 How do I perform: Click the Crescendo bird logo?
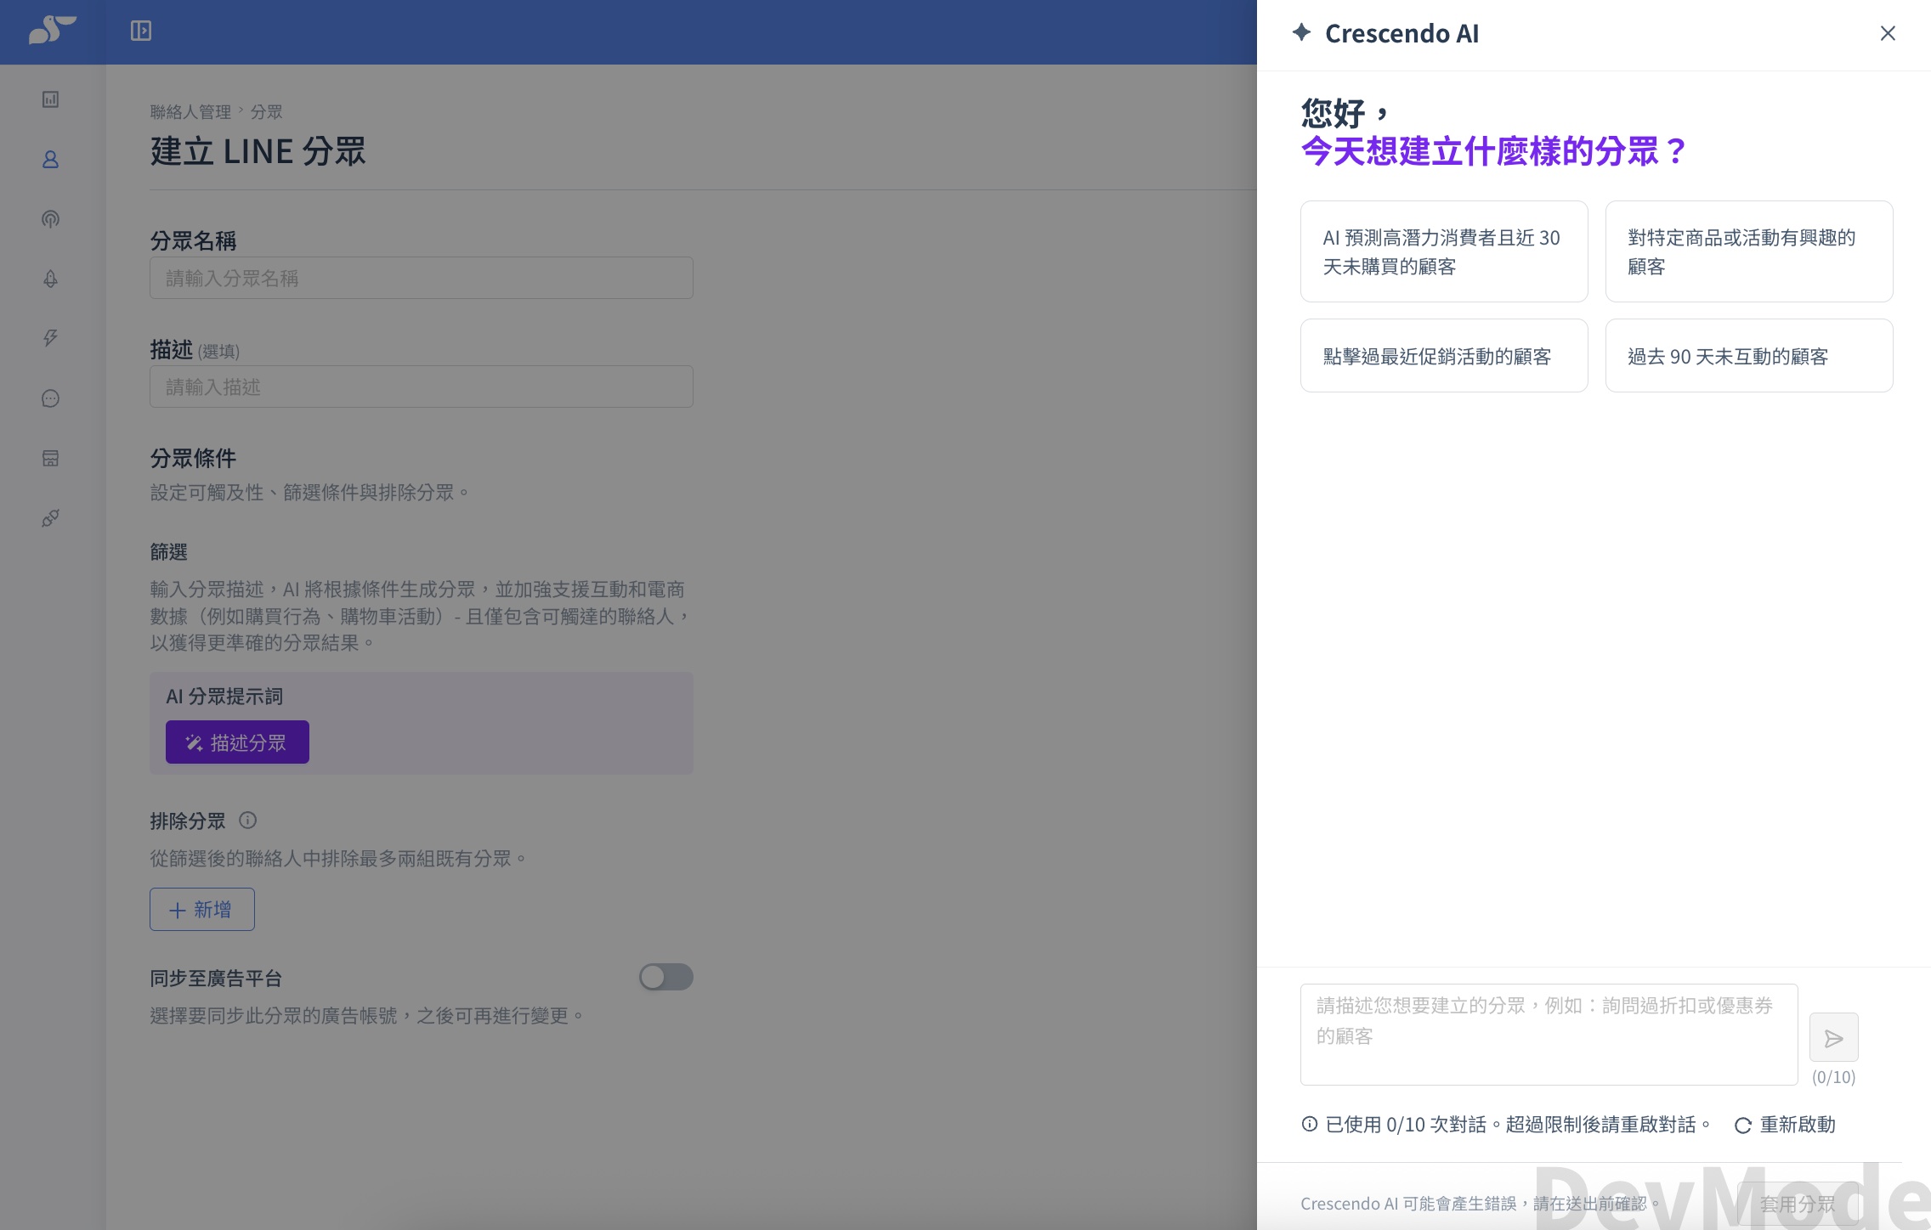[52, 30]
